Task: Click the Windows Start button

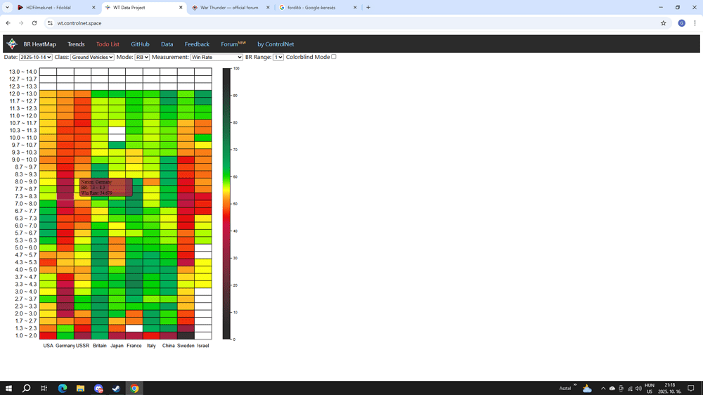Action: [x=9, y=388]
